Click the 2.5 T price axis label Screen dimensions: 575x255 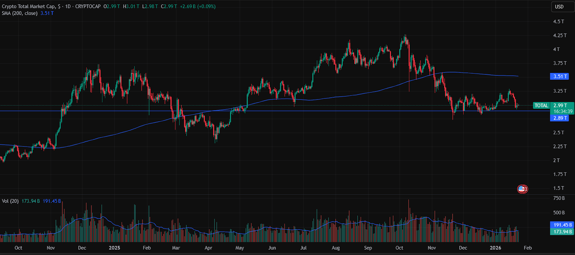pyautogui.click(x=558, y=133)
